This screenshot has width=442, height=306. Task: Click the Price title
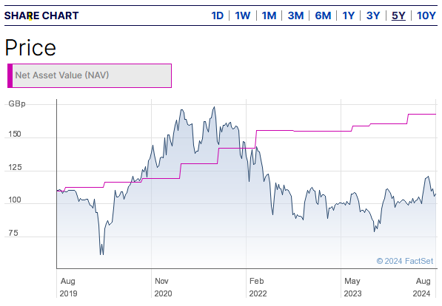pos(30,47)
